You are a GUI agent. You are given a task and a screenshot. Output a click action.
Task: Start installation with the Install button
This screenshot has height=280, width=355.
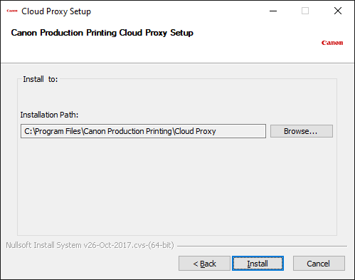[x=258, y=263]
